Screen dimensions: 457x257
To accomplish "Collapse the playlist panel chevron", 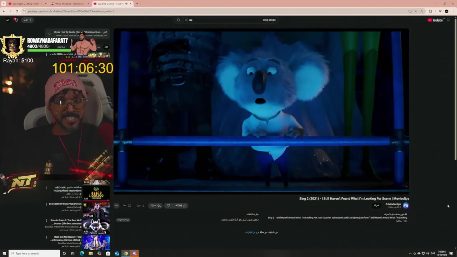I will [49, 34].
